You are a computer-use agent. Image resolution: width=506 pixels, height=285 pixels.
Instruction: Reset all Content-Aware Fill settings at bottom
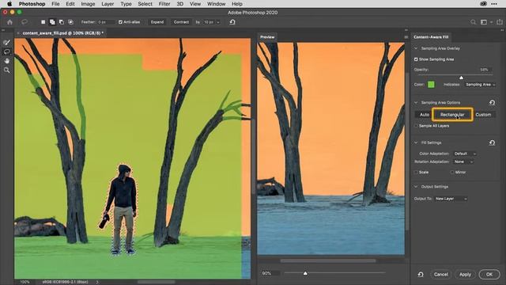click(x=421, y=275)
